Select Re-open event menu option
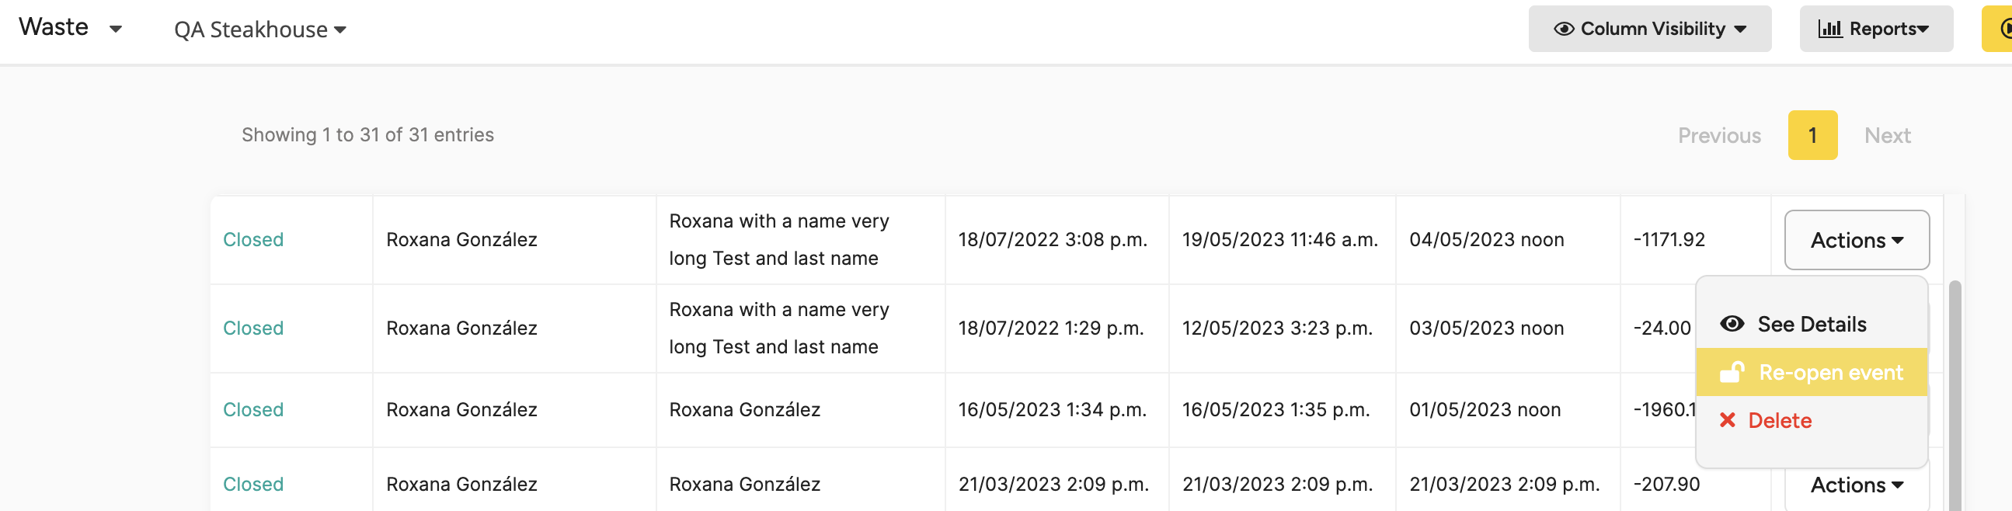 coord(1812,372)
